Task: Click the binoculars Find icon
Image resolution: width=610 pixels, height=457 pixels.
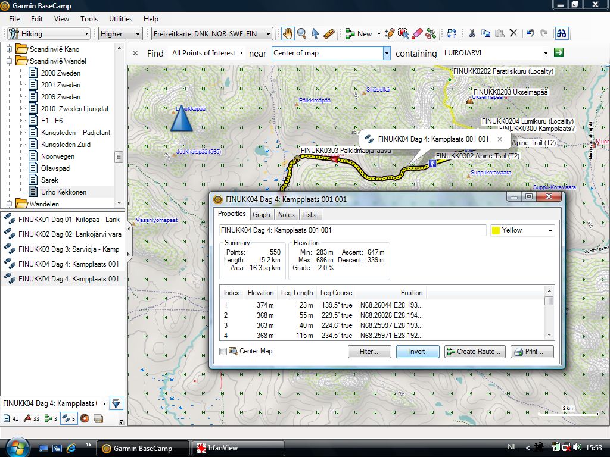Action: pos(561,34)
